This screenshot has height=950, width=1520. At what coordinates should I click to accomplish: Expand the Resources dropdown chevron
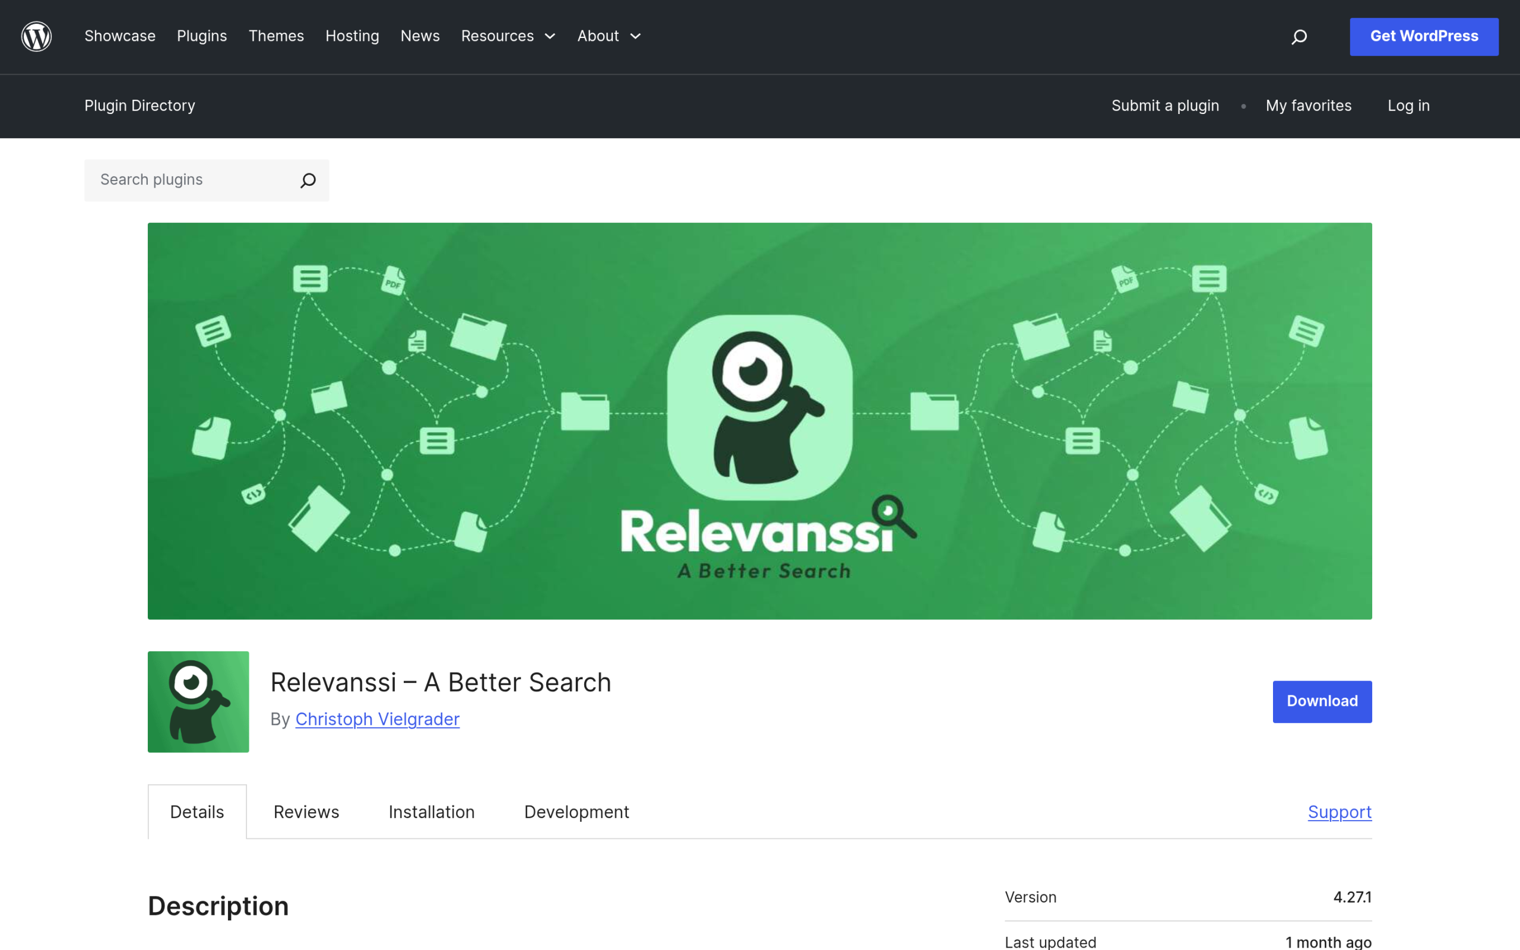pyautogui.click(x=550, y=36)
